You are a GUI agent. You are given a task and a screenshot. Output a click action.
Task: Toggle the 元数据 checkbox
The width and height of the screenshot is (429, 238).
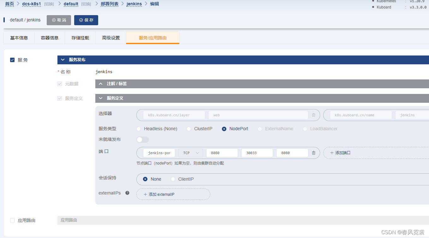coord(60,84)
